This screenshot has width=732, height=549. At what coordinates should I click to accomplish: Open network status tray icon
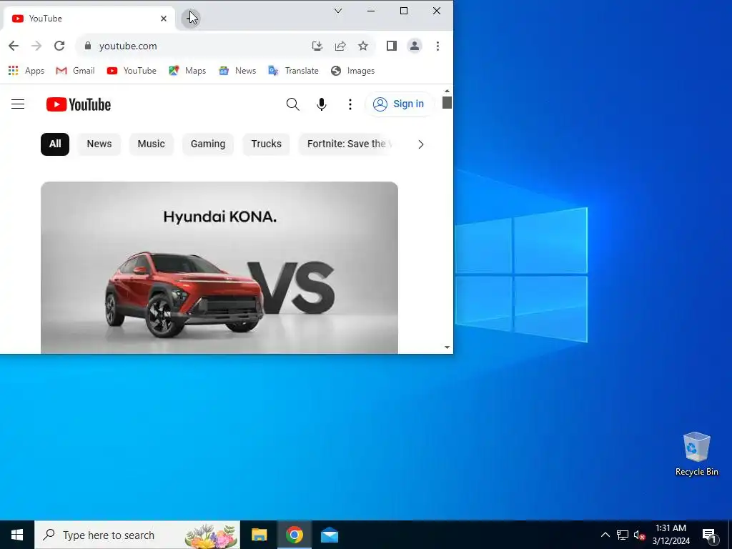pyautogui.click(x=623, y=535)
